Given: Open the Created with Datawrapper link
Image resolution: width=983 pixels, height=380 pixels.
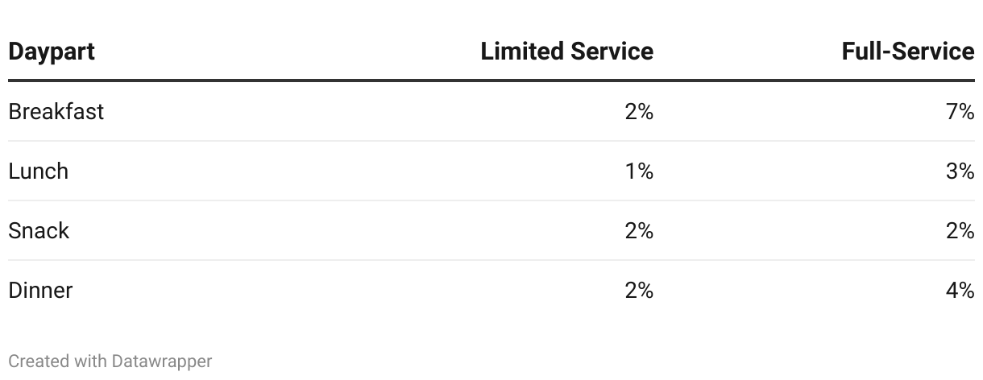Looking at the screenshot, I should 110,361.
